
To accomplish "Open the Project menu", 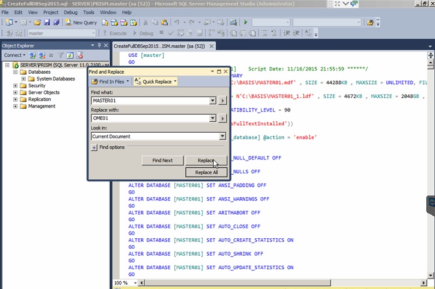I will 51,13.
